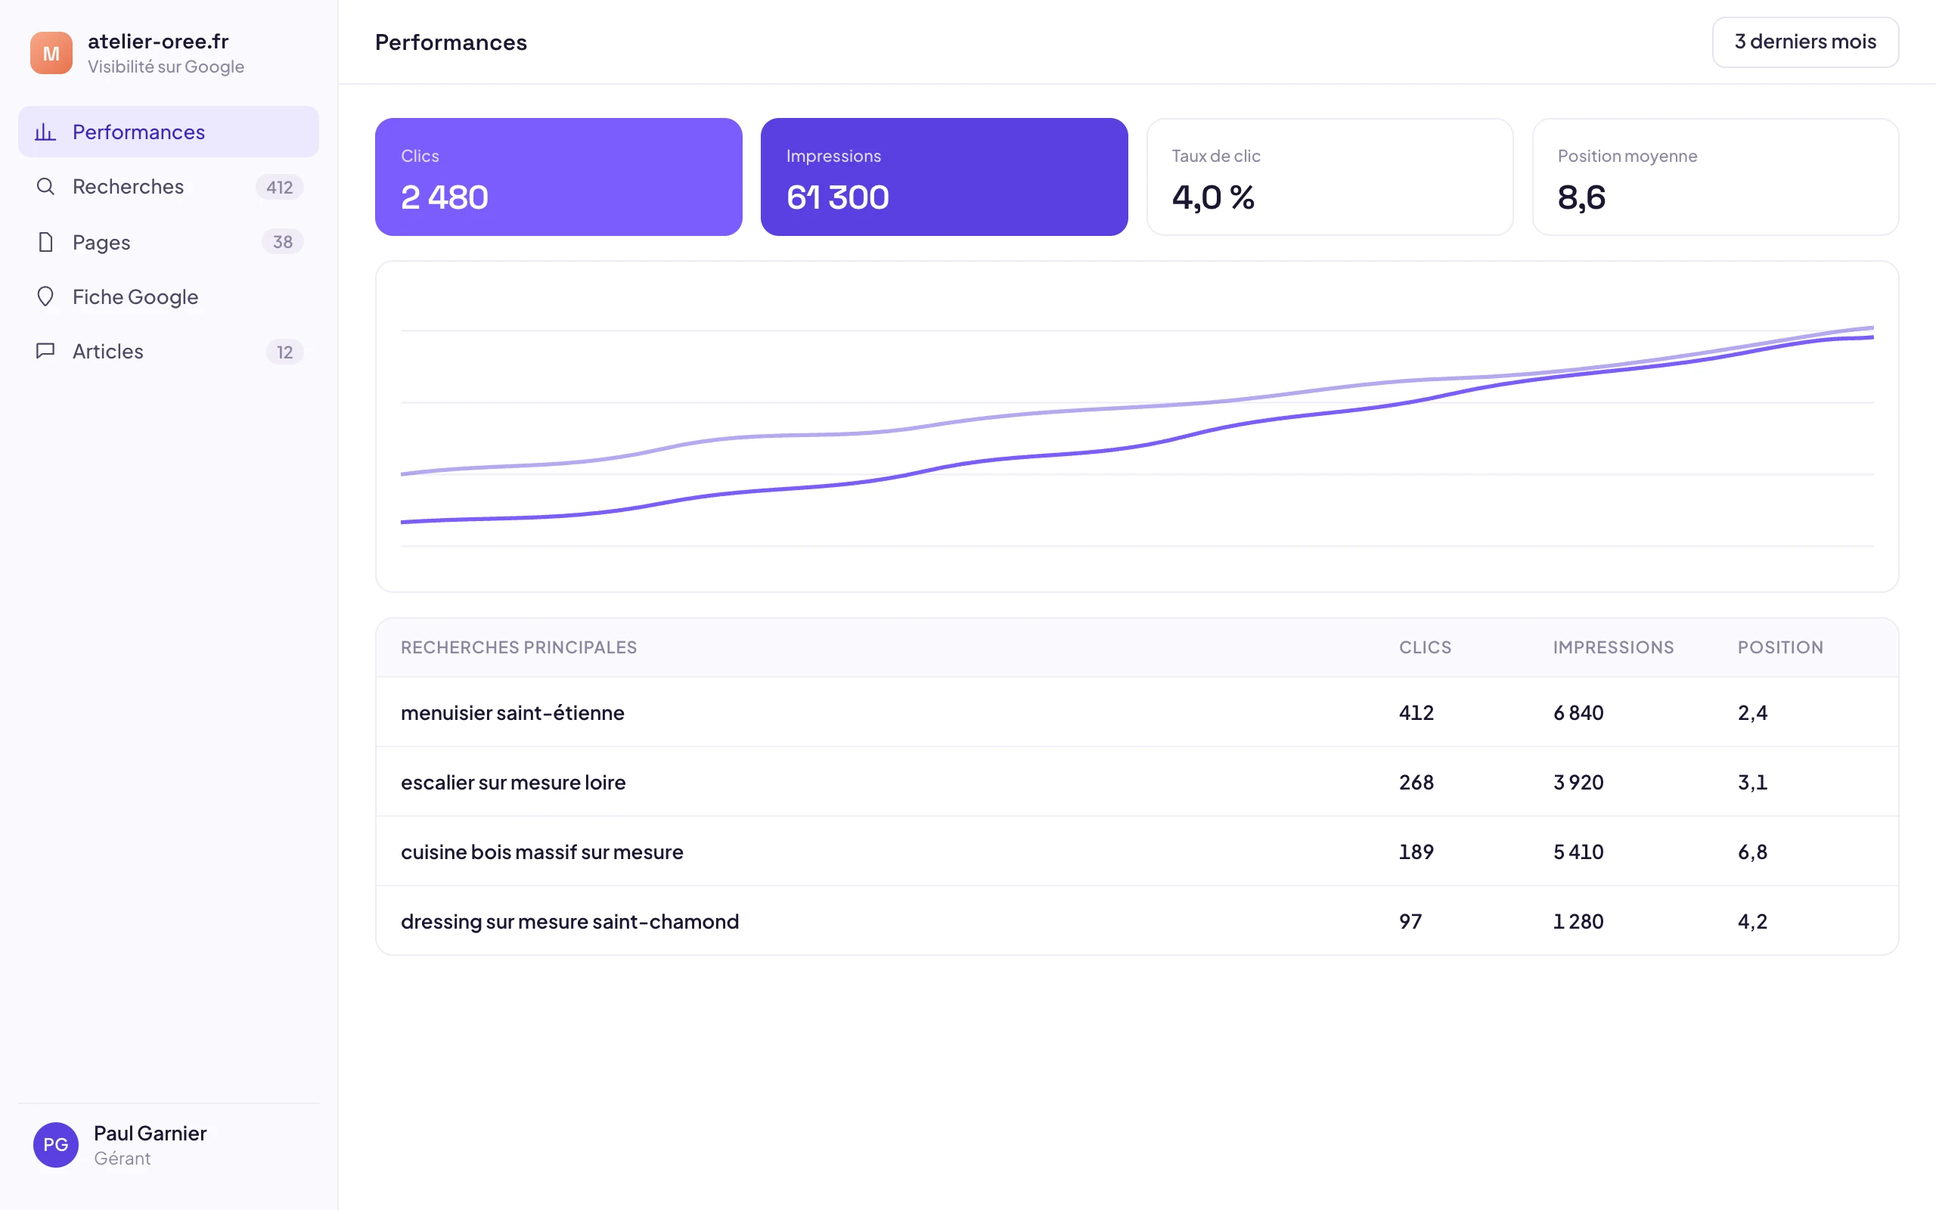Open the escalier sur mesure loire row
This screenshot has width=1936, height=1210.
tap(1137, 782)
